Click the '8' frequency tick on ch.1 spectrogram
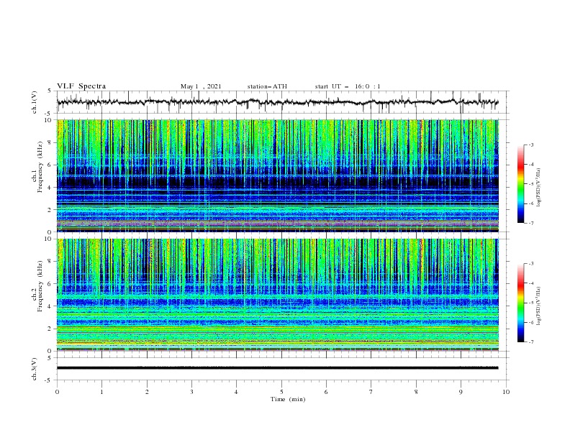The width and height of the screenshot is (570, 440). (51, 142)
